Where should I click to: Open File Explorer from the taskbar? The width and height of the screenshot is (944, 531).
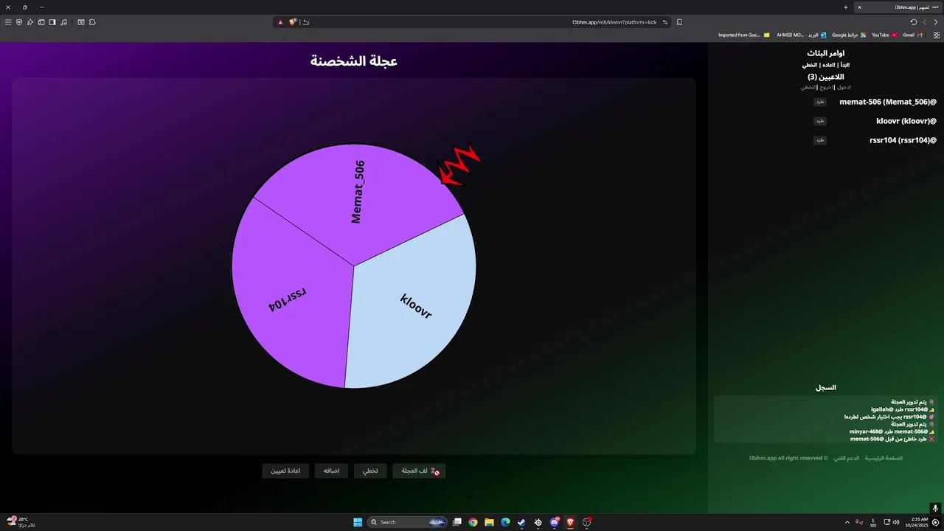[489, 522]
